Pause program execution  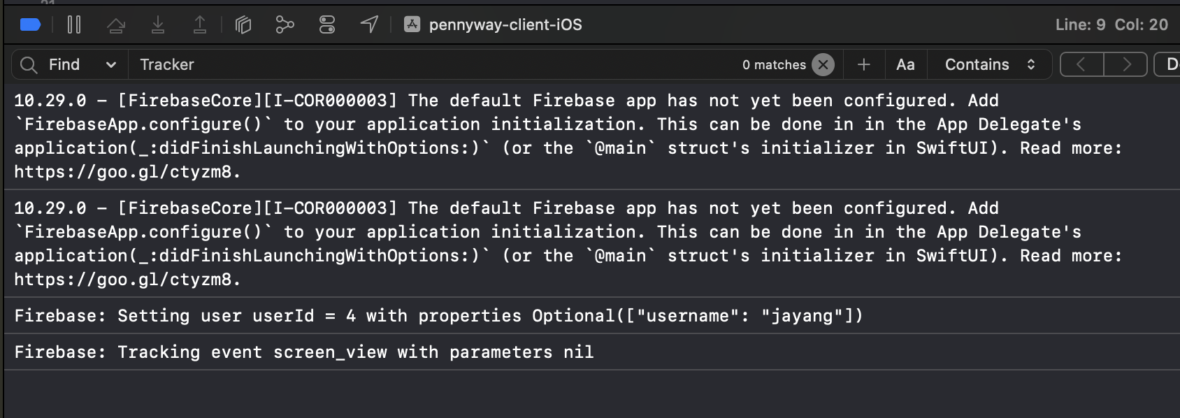click(74, 25)
